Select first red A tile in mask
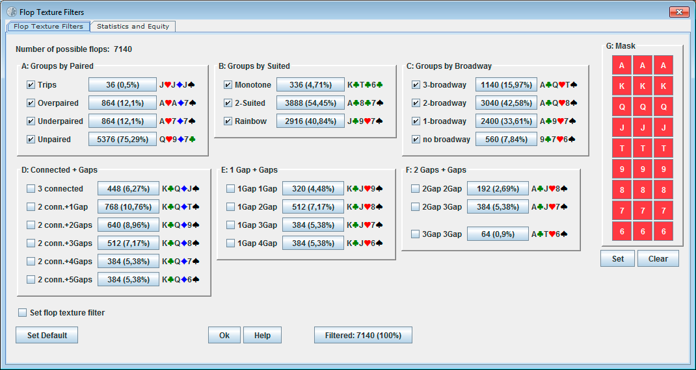Image resolution: width=696 pixels, height=370 pixels. (621, 66)
